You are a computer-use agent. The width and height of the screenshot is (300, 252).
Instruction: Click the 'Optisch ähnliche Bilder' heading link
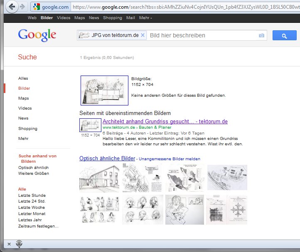pyautogui.click(x=107, y=158)
